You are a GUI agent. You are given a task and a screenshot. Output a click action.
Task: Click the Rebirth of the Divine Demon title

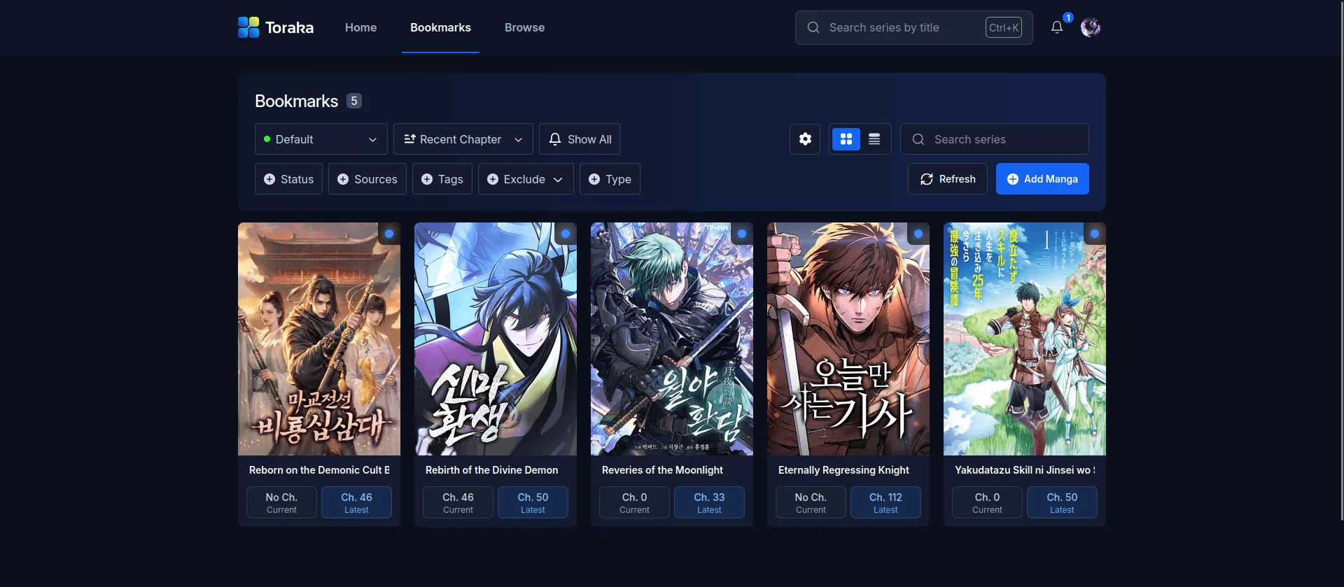tap(492, 470)
